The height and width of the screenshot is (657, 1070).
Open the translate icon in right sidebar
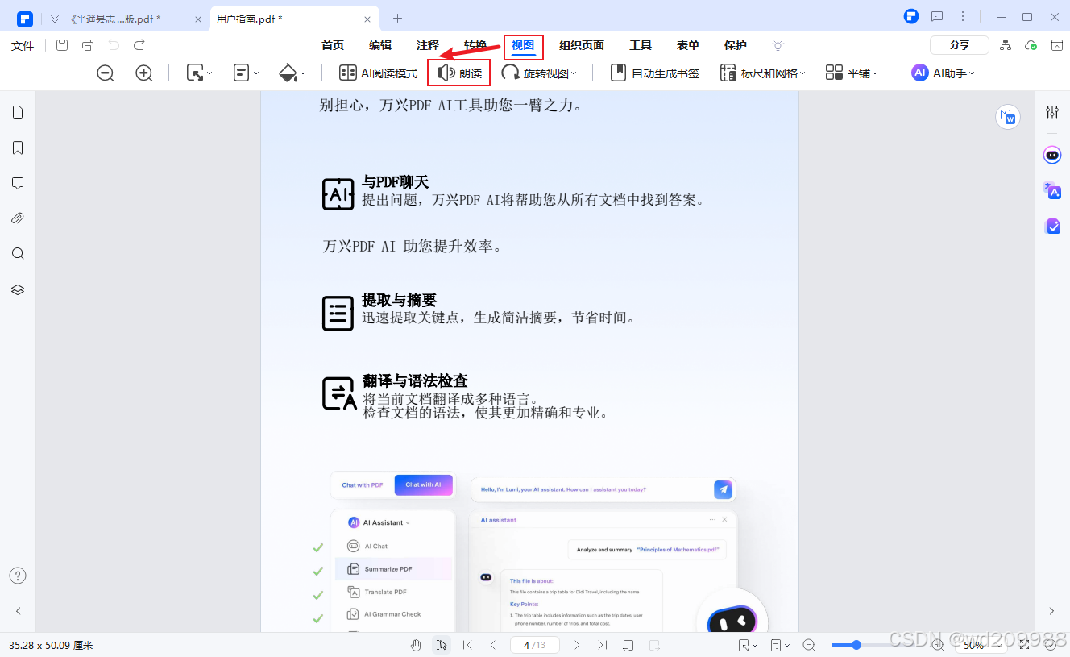(x=1052, y=191)
